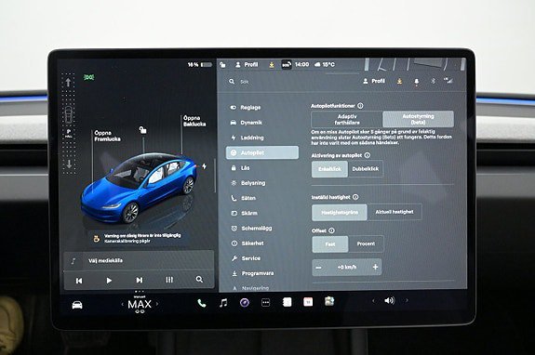
Task: Raise temperature with the right chevron
Action: coord(157,304)
